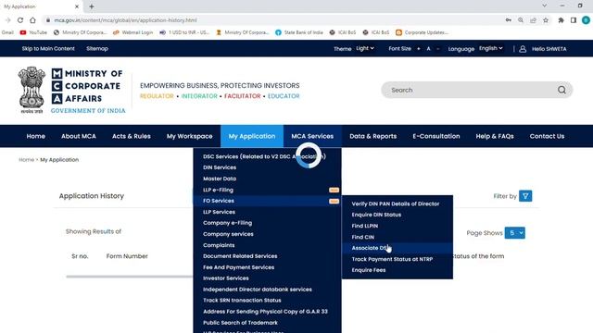Reload the page with browser refresh icon
The image size is (593, 333).
click(x=20, y=20)
